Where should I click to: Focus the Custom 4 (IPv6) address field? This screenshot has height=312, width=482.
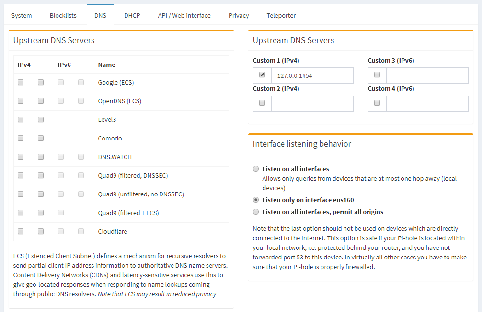(x=427, y=104)
